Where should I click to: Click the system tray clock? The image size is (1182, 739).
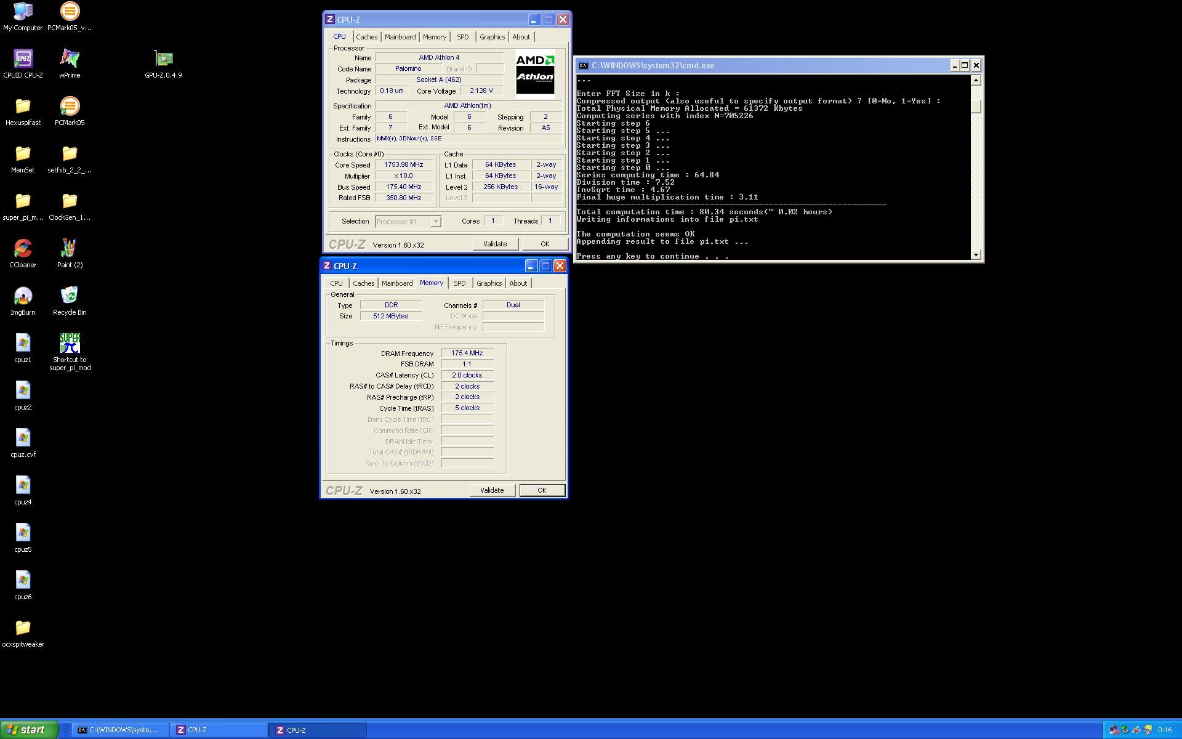[x=1165, y=730]
